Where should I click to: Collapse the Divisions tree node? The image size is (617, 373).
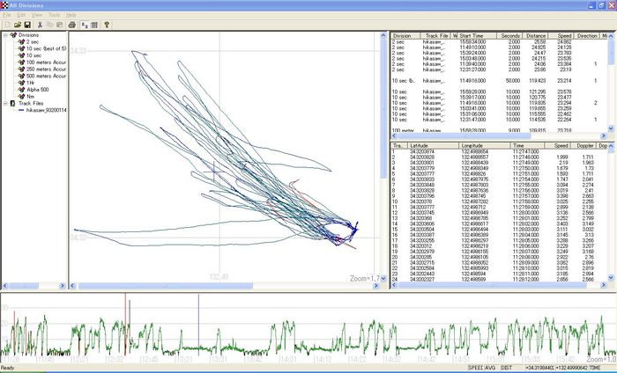(x=5, y=36)
